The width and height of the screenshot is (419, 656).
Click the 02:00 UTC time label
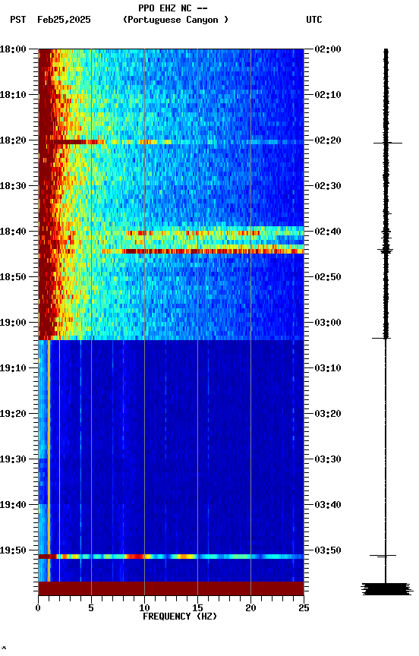click(x=328, y=49)
